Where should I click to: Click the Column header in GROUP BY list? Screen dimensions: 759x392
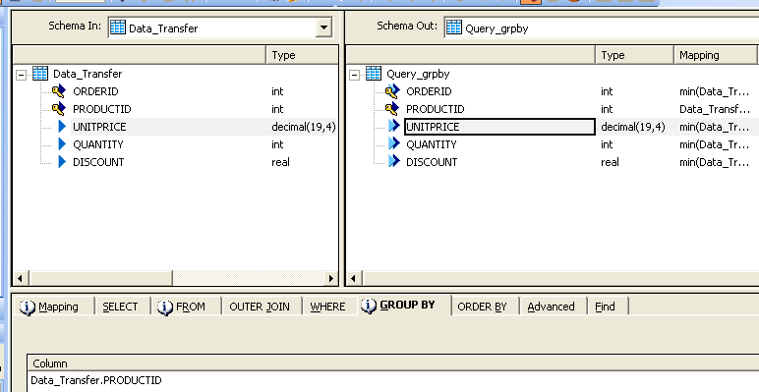[x=392, y=363]
